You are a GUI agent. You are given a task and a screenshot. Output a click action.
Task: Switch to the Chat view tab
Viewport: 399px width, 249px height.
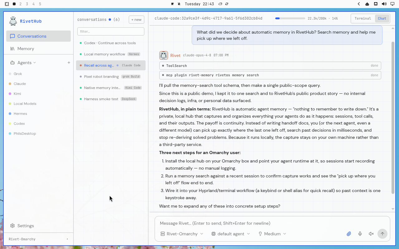(x=382, y=18)
